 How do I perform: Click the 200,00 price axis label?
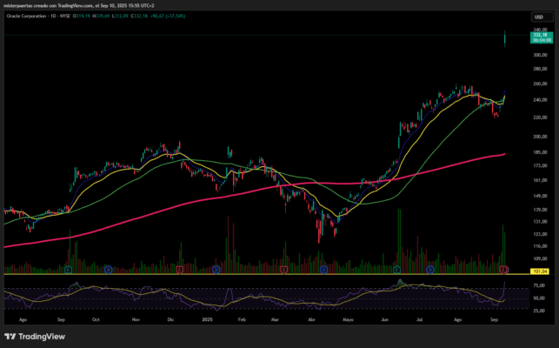(x=540, y=137)
